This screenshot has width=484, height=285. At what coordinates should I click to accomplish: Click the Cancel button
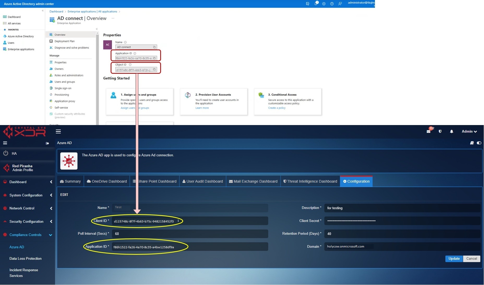click(472, 259)
